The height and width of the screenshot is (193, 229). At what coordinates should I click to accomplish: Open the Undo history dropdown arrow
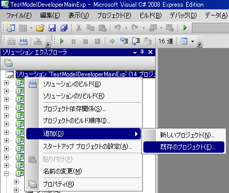point(126,28)
